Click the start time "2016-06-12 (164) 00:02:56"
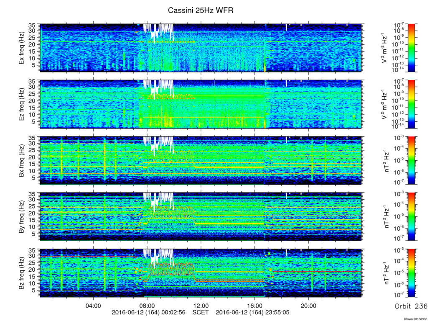The width and height of the screenshot is (428, 321). click(x=149, y=312)
